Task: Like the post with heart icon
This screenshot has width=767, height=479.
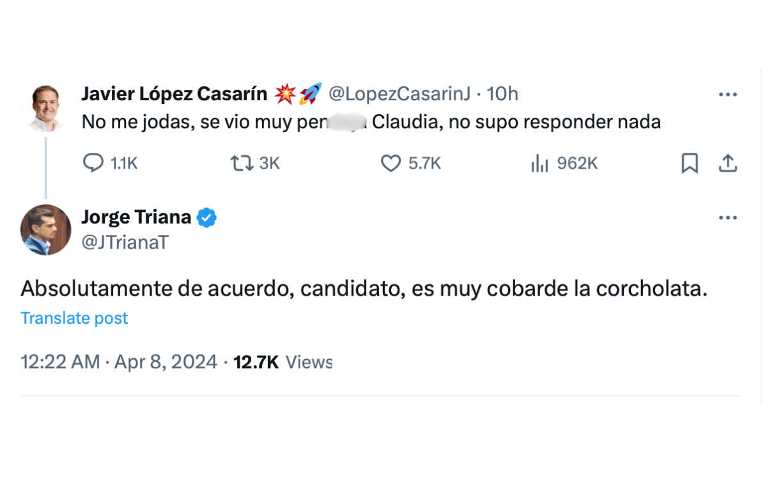Action: [x=391, y=163]
